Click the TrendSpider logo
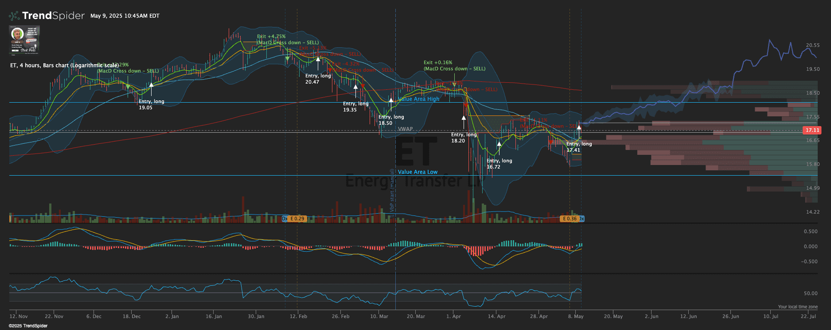Image resolution: width=831 pixels, height=330 pixels. [x=47, y=16]
